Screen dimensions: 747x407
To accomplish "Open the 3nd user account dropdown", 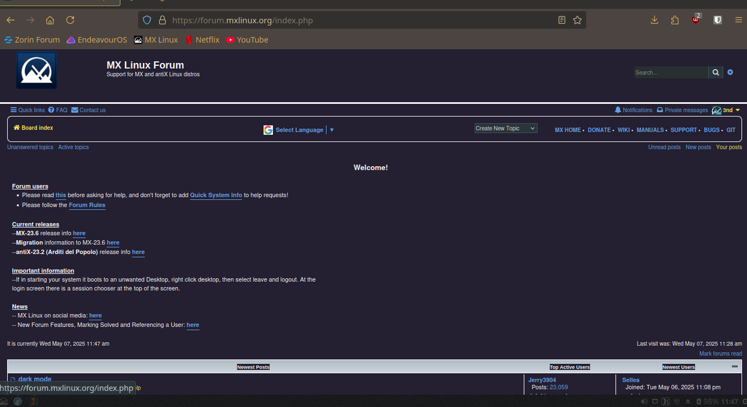I will 725,110.
